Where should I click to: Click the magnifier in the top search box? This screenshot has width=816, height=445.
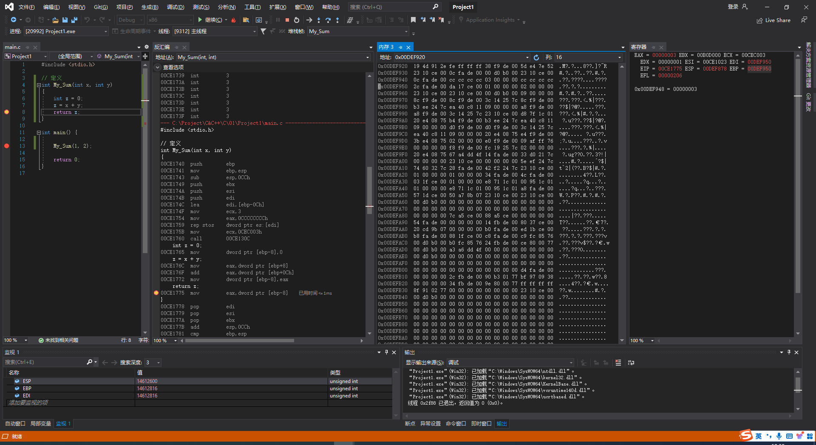pyautogui.click(x=435, y=7)
